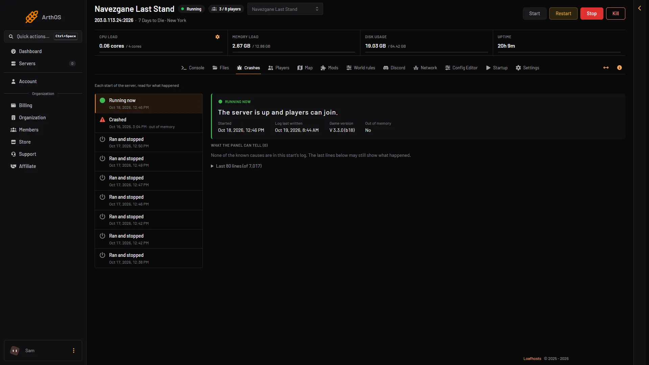Open the Players tab

(279, 68)
